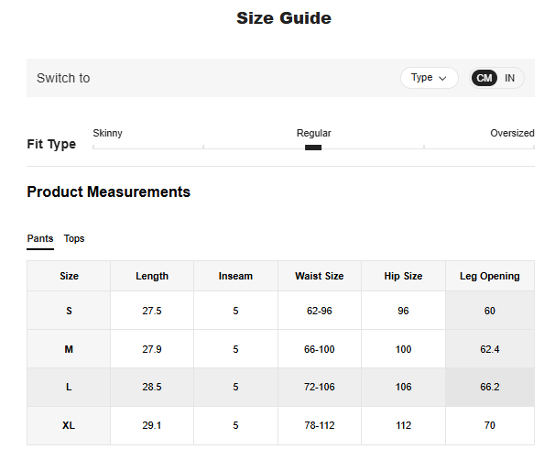Switch measurement units to IN
555x449 pixels.
[x=509, y=78]
